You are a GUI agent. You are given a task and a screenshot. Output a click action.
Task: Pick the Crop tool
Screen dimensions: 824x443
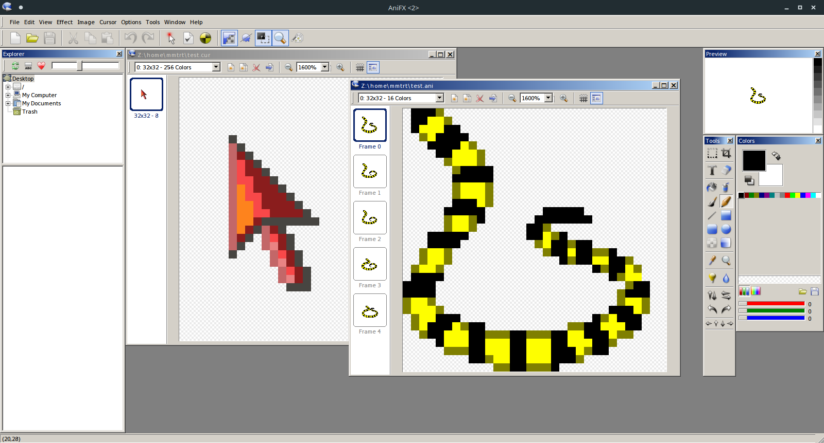point(726,153)
